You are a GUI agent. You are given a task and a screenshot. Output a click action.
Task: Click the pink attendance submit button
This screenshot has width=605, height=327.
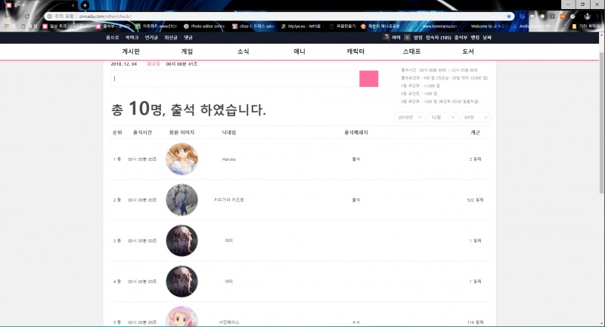(368, 79)
